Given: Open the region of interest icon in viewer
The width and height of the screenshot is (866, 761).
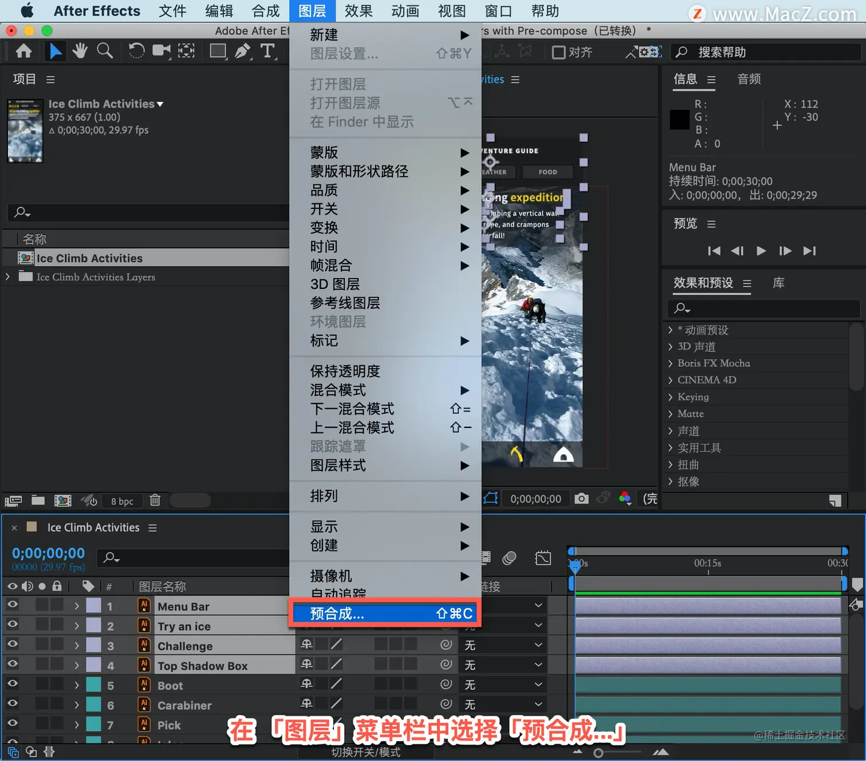Looking at the screenshot, I should pyautogui.click(x=491, y=498).
